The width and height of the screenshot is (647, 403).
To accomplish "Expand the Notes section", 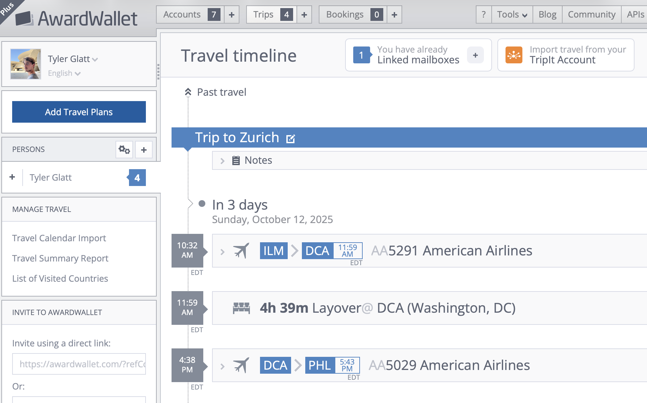I will 223,161.
